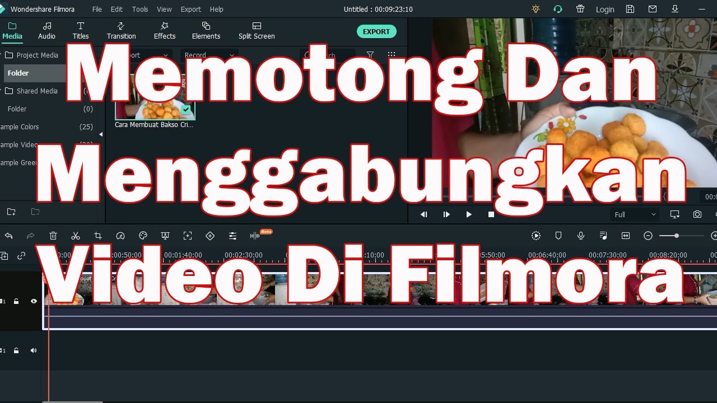Click the funnel Filter icon in media panel
The image size is (717, 403).
tap(370, 55)
